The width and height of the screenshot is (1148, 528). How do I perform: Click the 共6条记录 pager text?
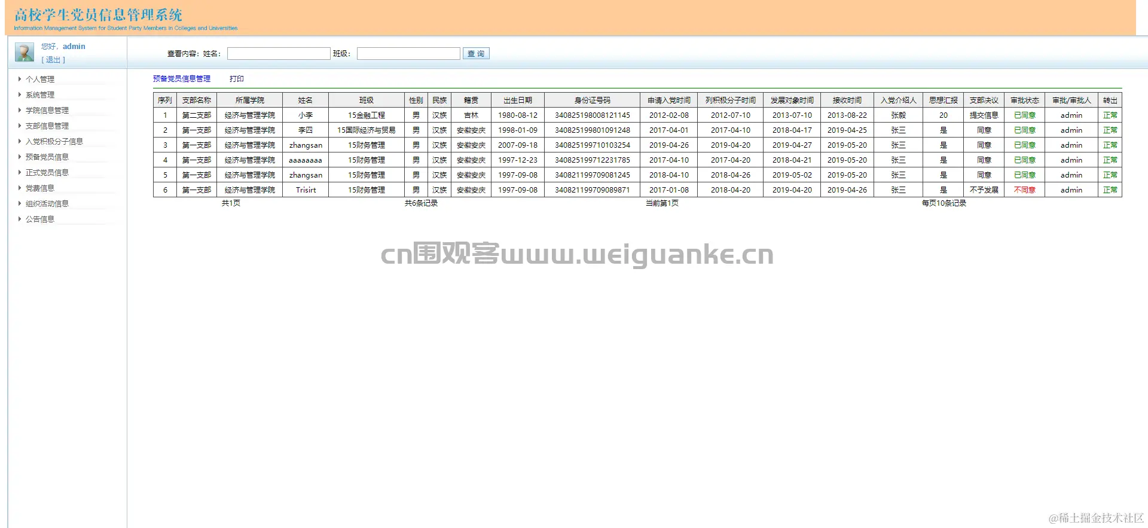tap(421, 203)
